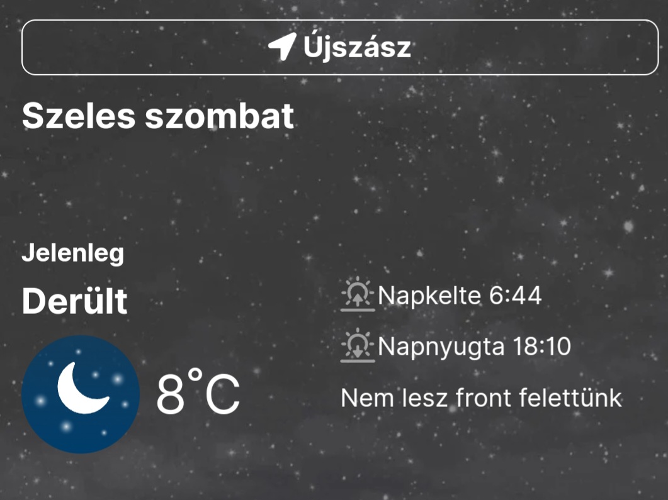This screenshot has width=668, height=500.
Task: Open the Újszász location selector bar
Action: 340,47
